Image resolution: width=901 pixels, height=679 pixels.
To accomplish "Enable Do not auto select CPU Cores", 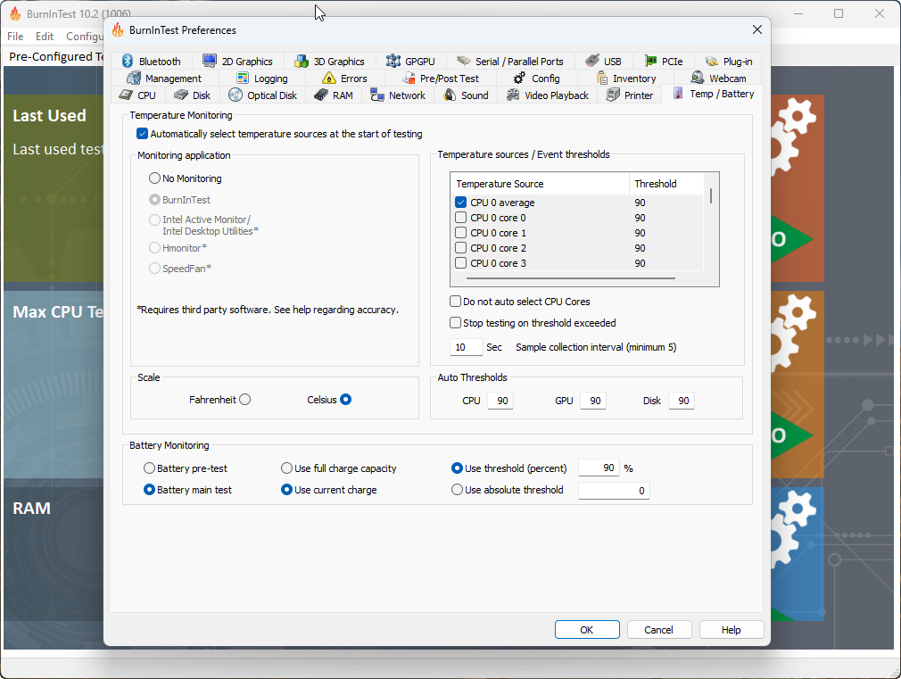I will [455, 302].
